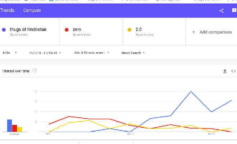Open the feedback icon in the header
The height and width of the screenshot is (144, 237).
(x=234, y=10)
